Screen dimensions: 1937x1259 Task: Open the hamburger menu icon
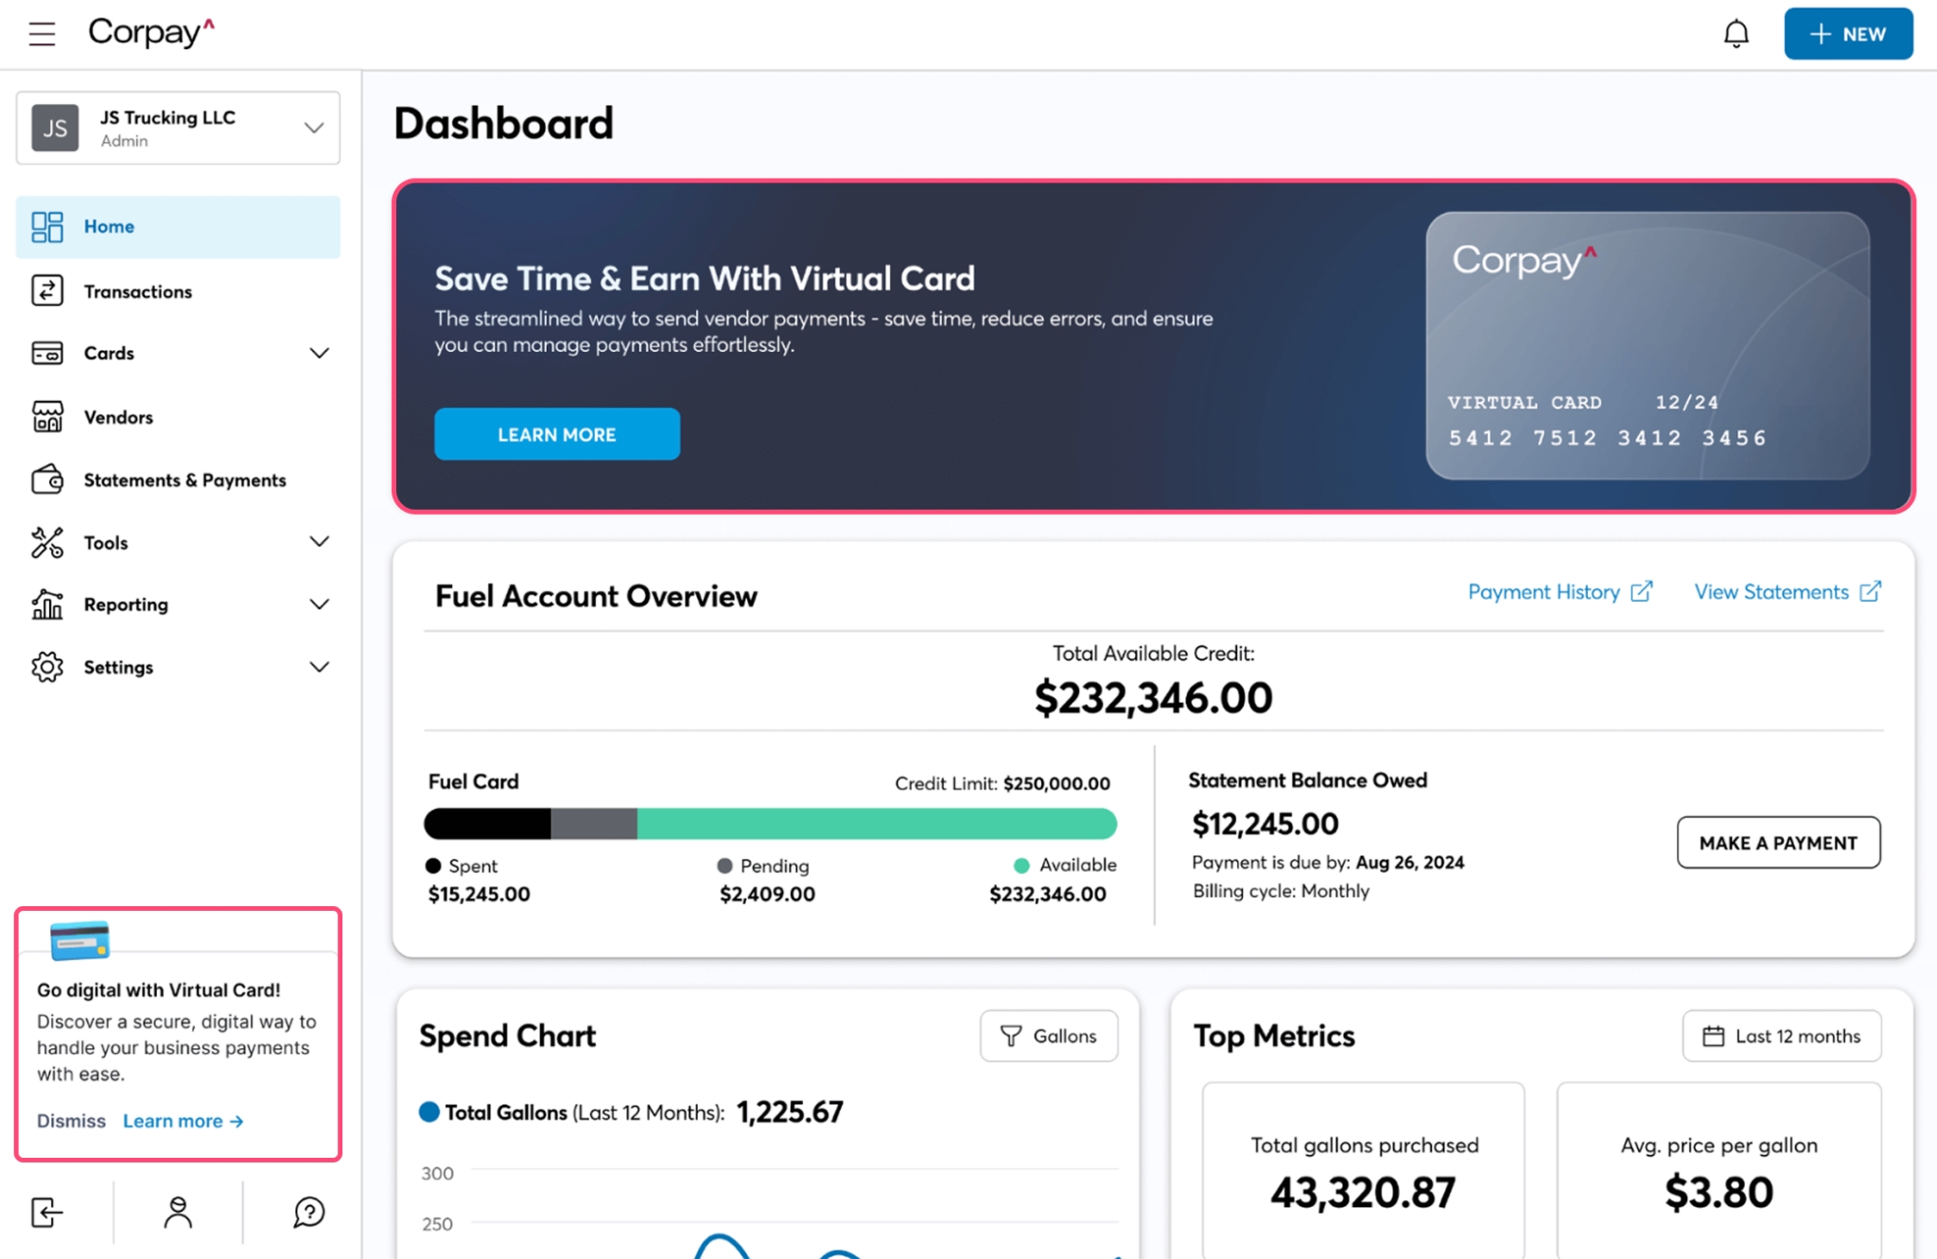(x=42, y=34)
